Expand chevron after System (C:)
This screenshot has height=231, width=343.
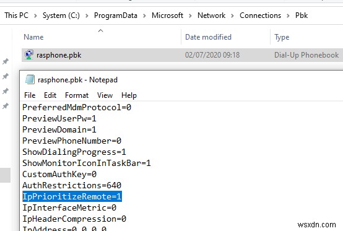tap(87, 15)
